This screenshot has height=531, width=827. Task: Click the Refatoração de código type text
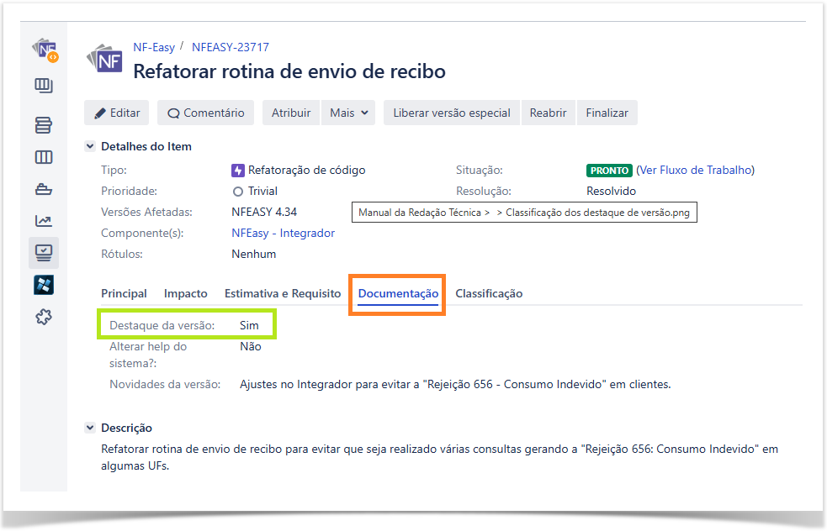[307, 171]
